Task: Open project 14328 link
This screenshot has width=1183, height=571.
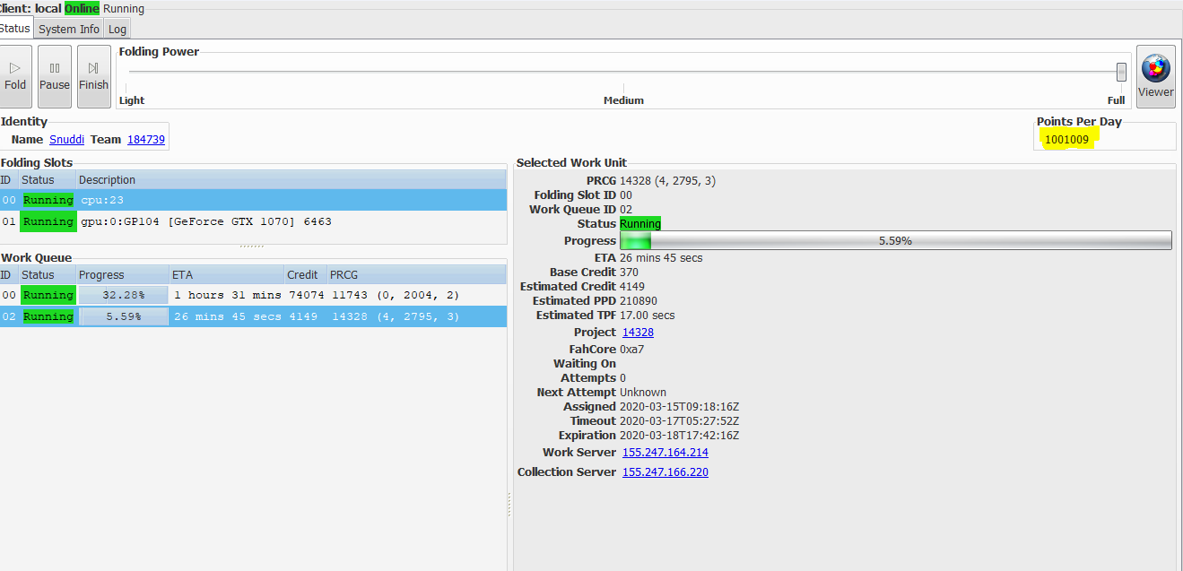Action: (638, 333)
